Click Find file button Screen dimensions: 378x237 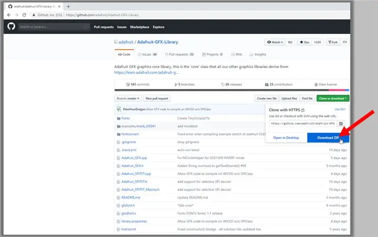click(x=307, y=98)
